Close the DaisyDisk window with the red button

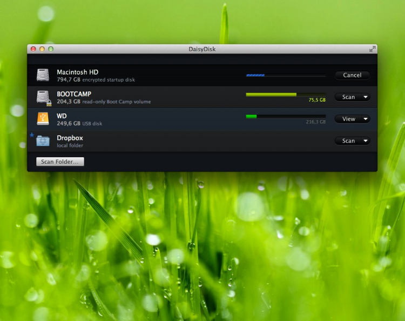(33, 49)
